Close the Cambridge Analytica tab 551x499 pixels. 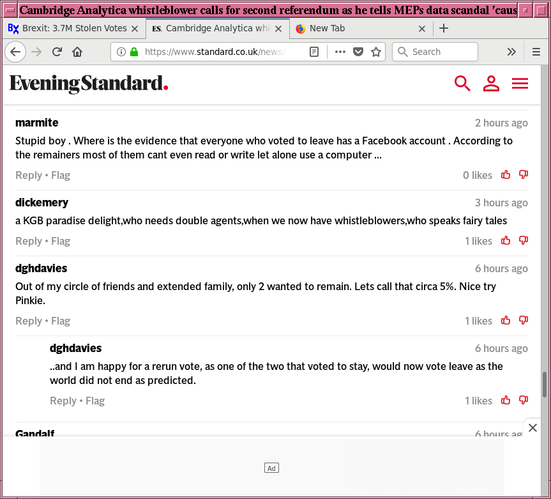[278, 29]
